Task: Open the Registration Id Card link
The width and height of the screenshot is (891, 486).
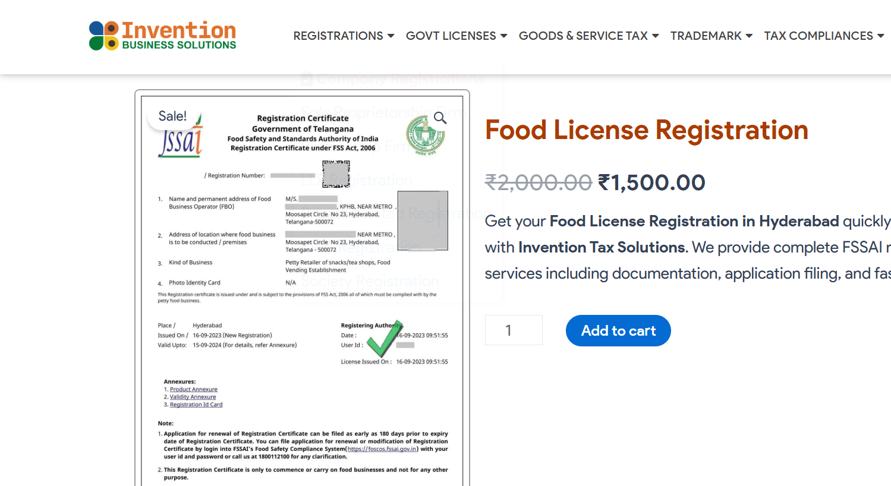Action: pos(196,405)
